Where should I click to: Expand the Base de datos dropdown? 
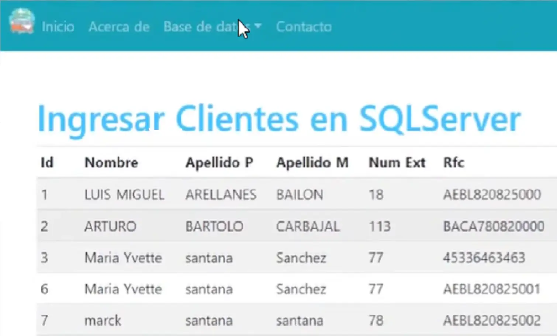coord(212,27)
